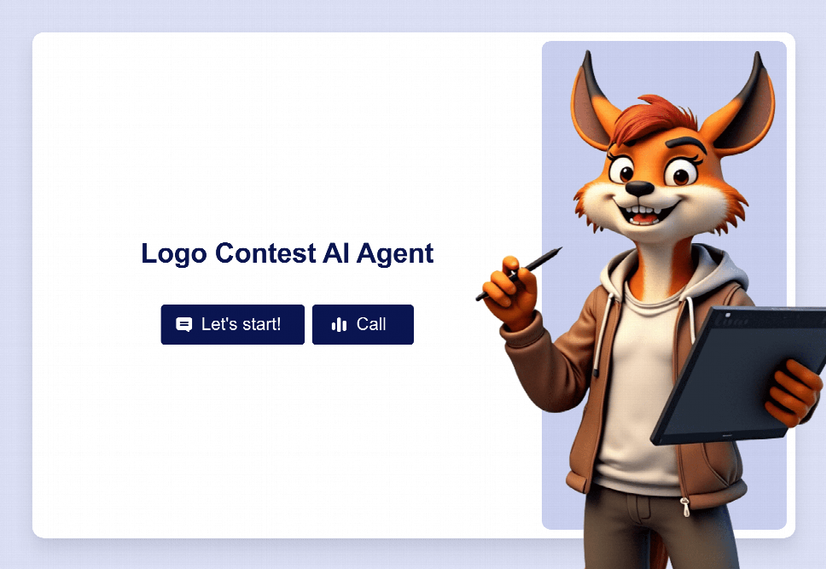This screenshot has width=826, height=569.
Task: Select the Logo Contest AI Agent heading
Action: click(287, 253)
